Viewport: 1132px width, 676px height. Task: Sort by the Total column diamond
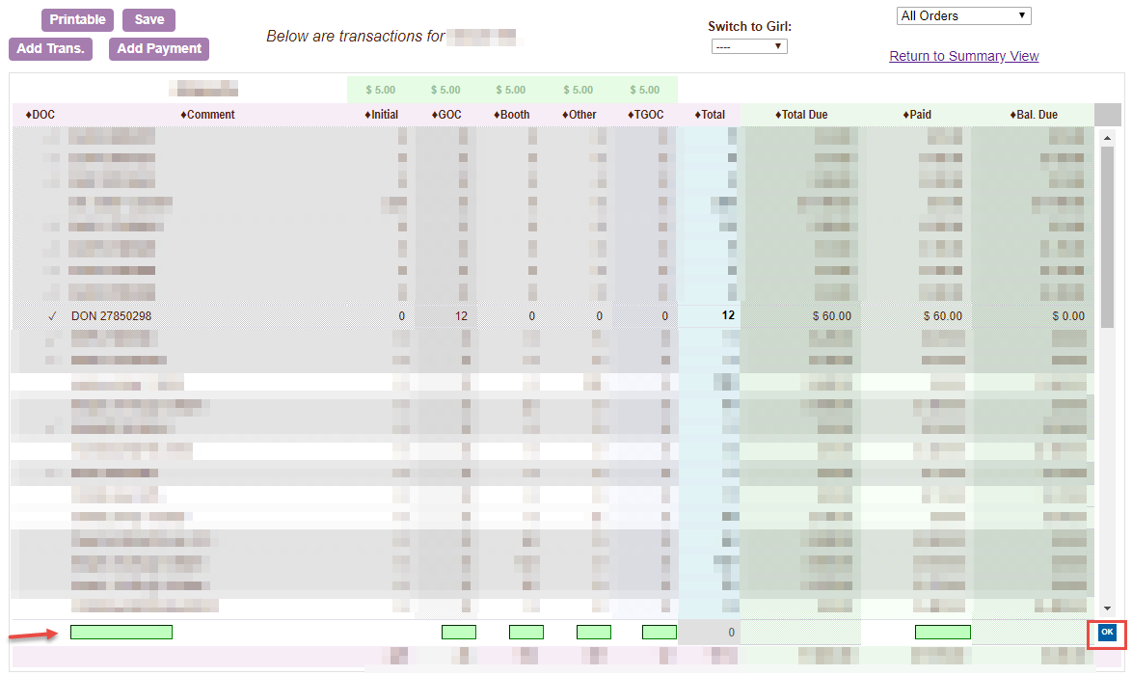coord(696,114)
